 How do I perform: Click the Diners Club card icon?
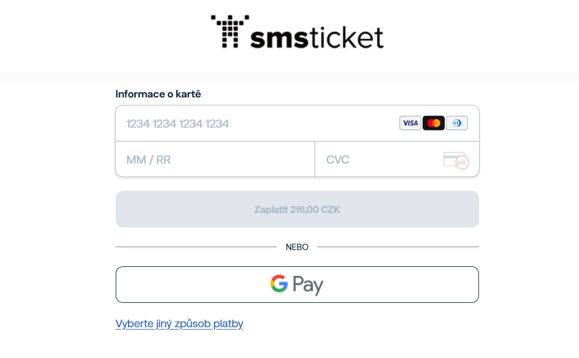(x=457, y=123)
